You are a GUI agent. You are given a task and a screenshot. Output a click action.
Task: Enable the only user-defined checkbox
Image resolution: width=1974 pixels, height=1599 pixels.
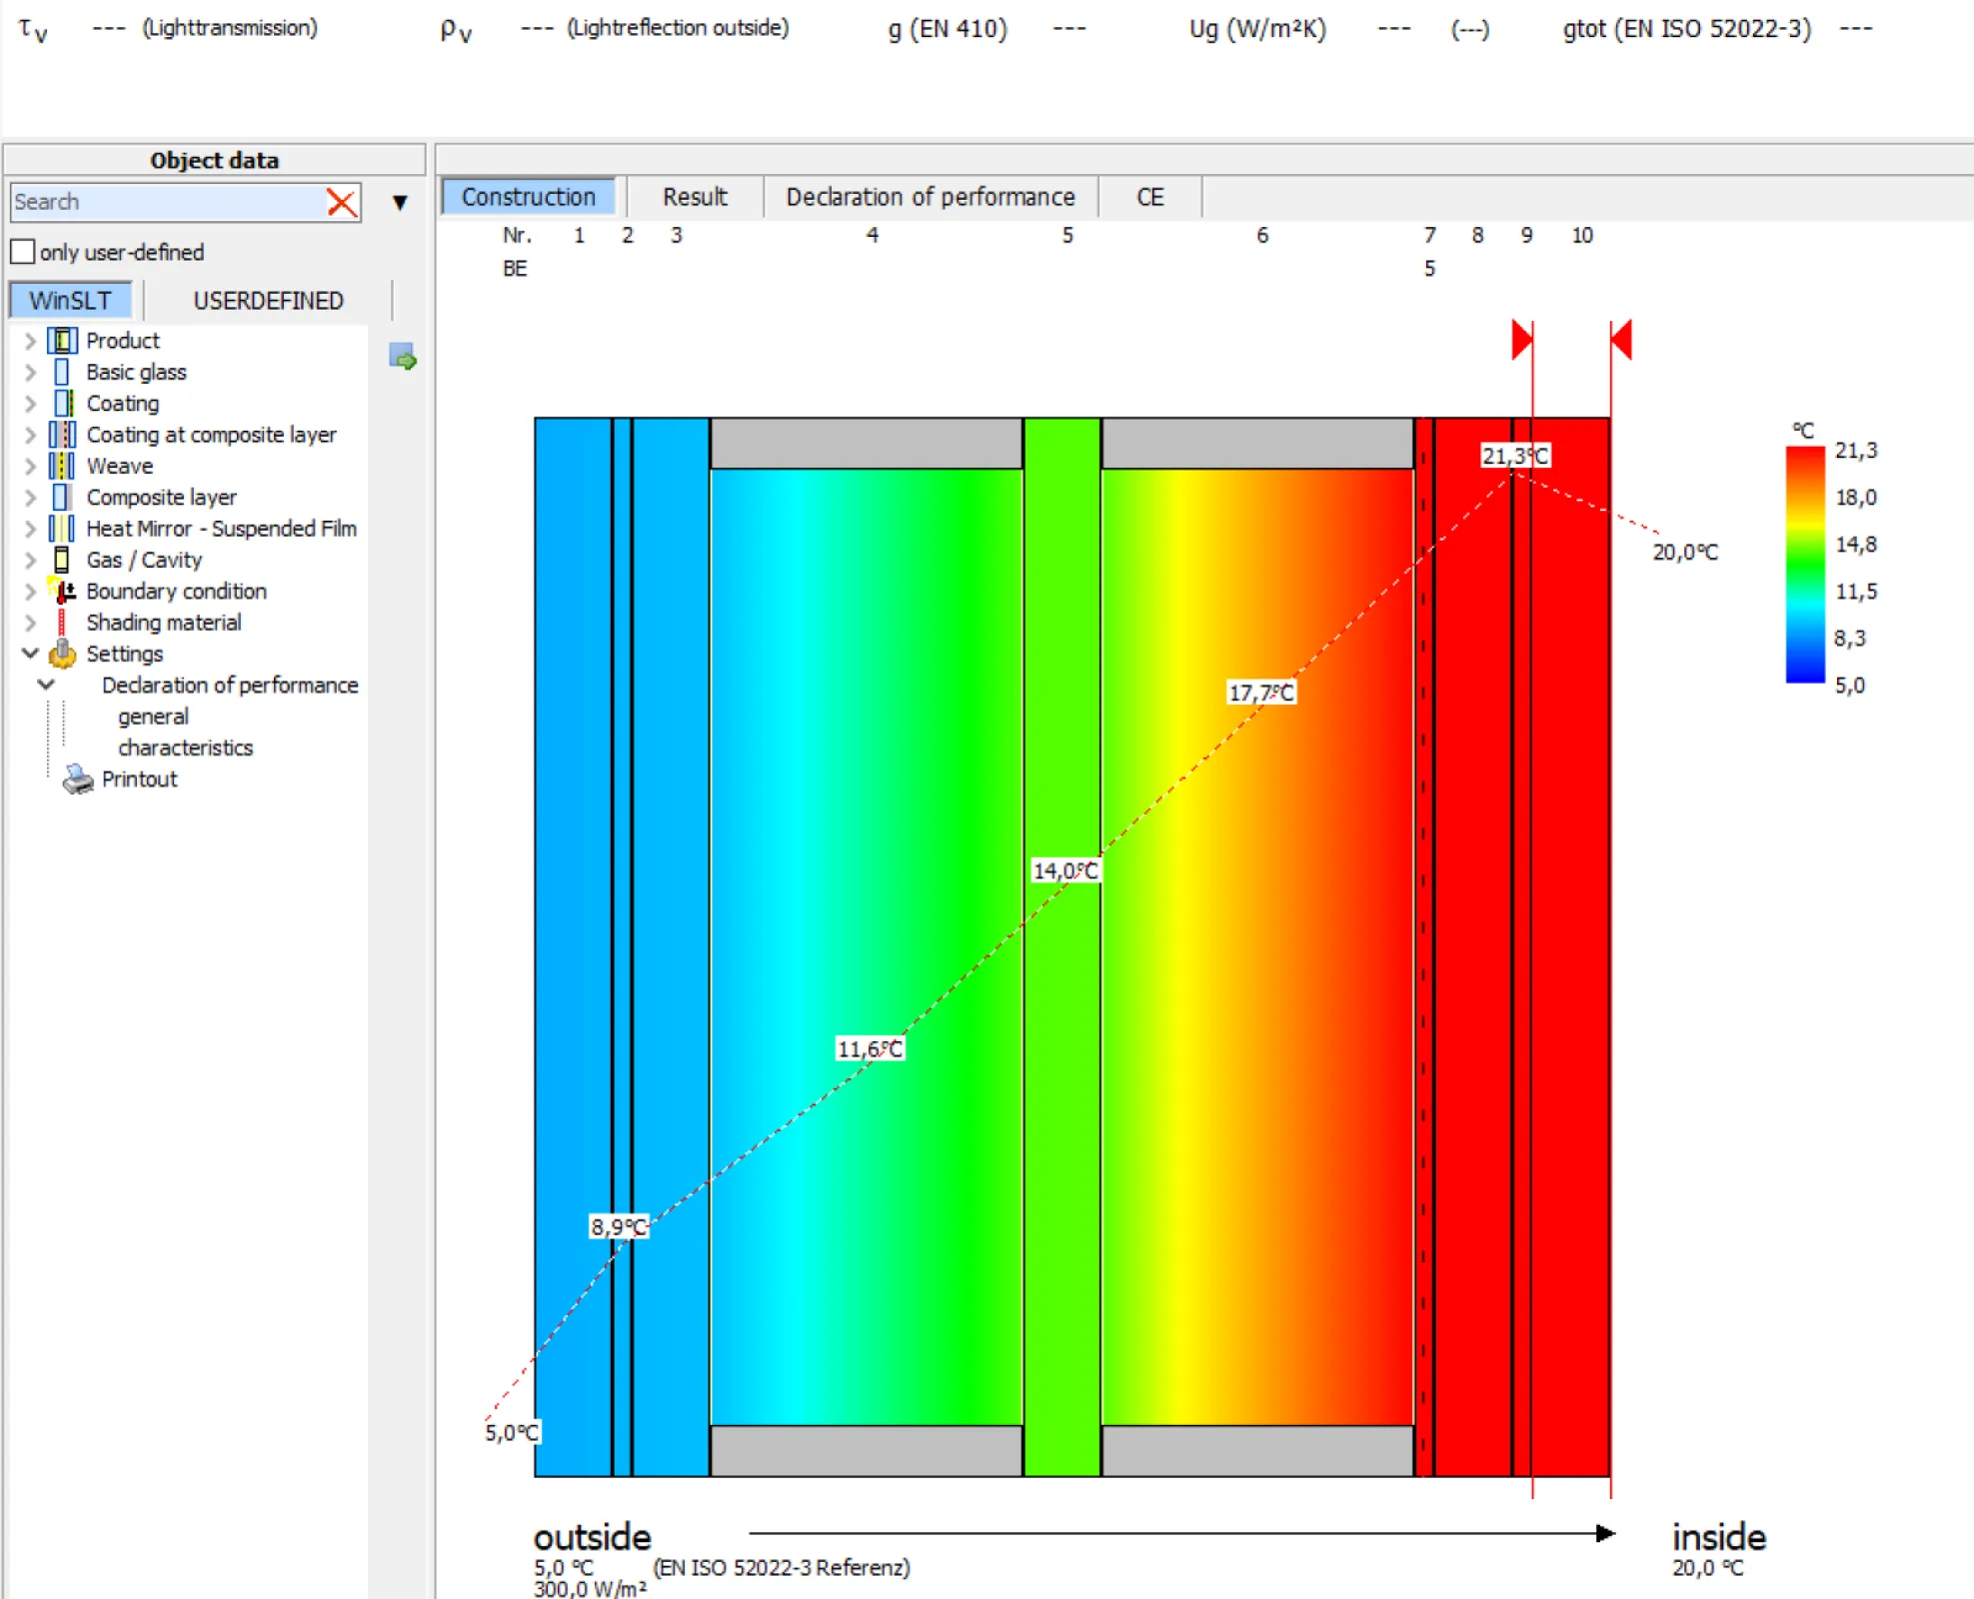point(22,251)
